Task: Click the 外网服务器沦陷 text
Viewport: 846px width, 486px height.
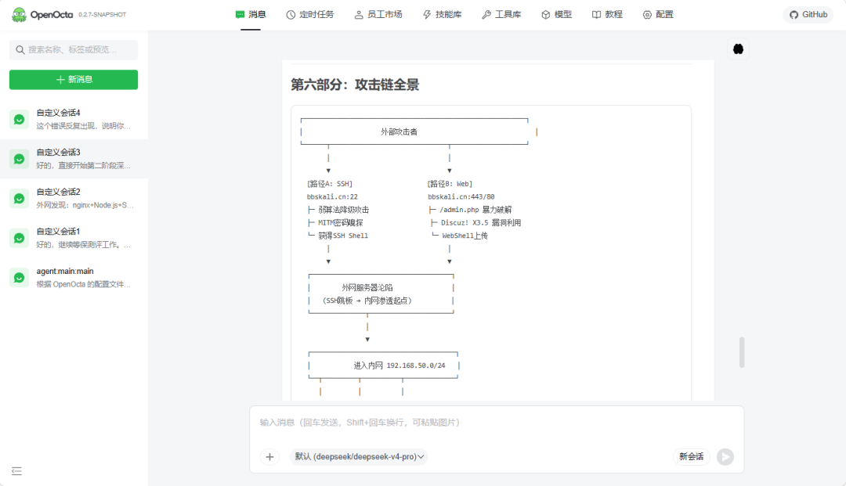Action: [367, 288]
